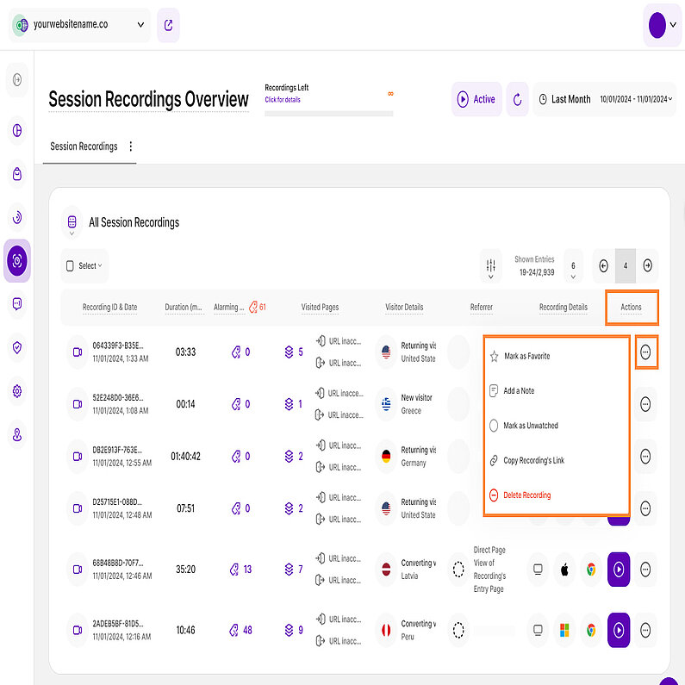
Task: Play the Peru session recording
Action: (618, 631)
